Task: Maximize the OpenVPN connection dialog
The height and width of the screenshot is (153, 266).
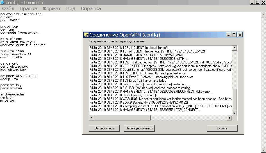Action: pos(234,35)
